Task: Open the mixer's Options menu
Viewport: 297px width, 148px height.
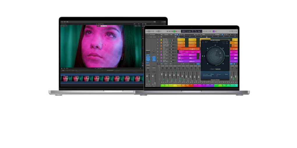Action: [x=166, y=64]
